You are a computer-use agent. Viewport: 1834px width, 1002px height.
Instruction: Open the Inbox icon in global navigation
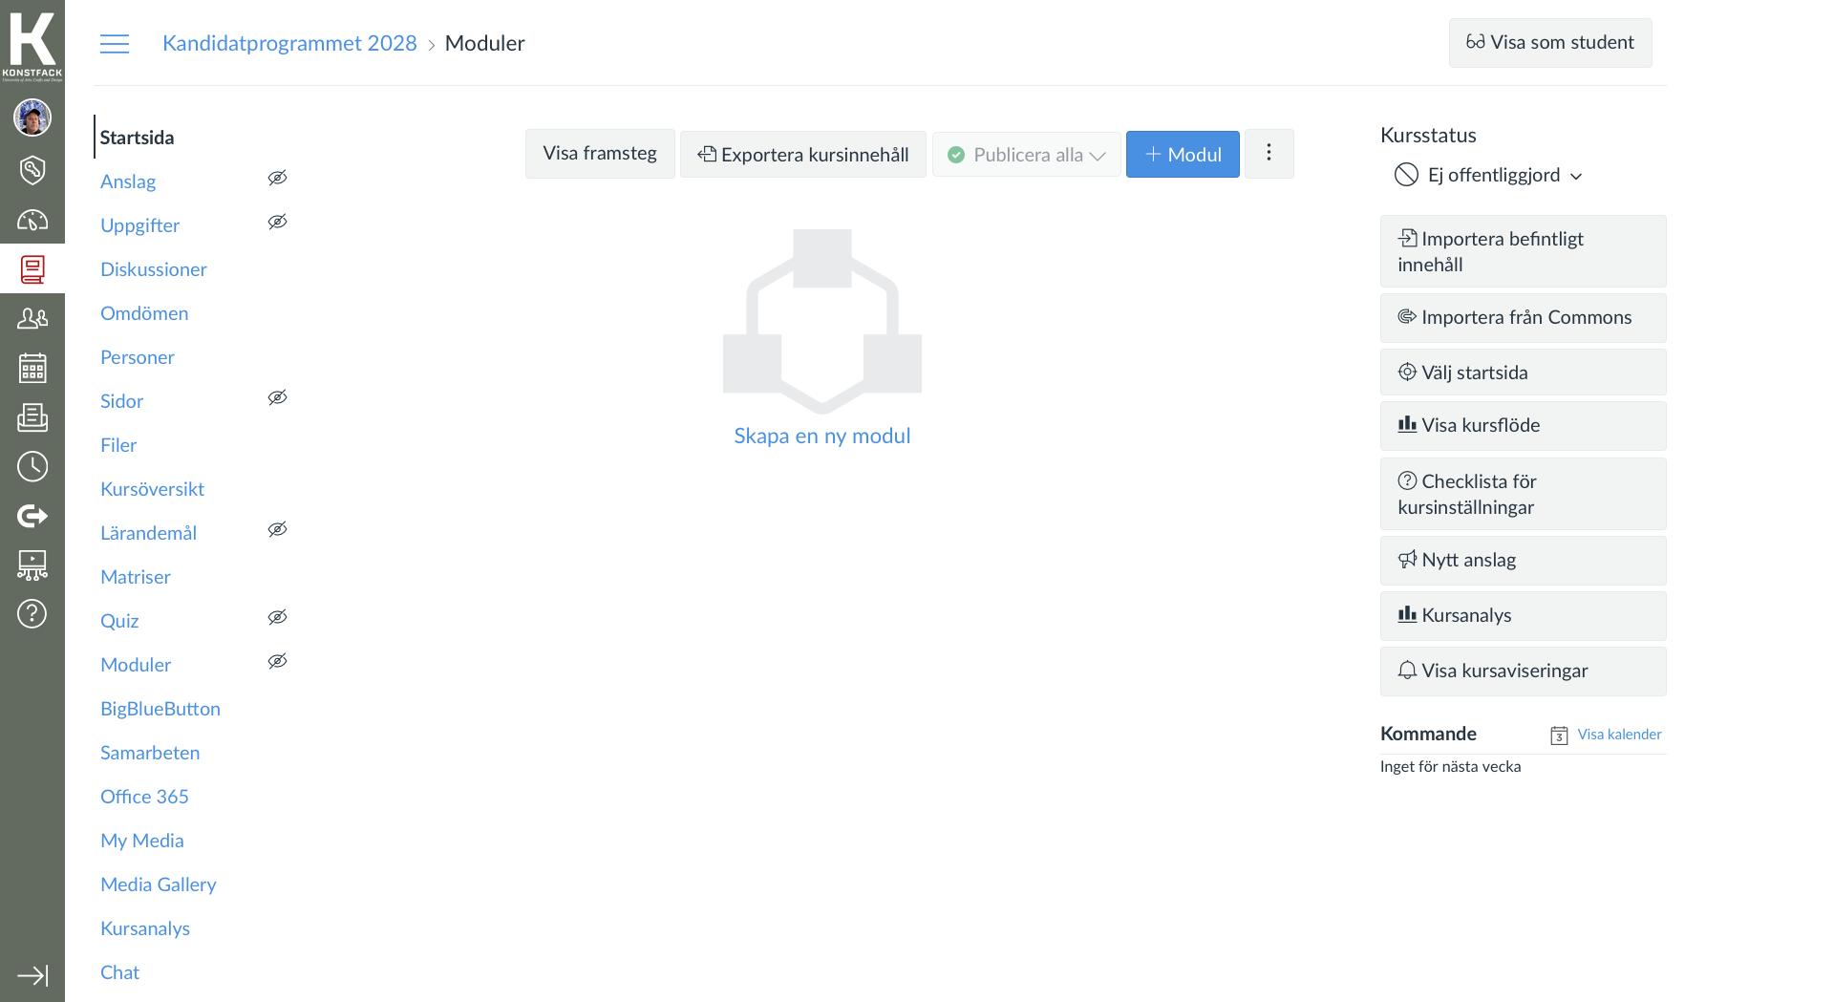tap(32, 417)
